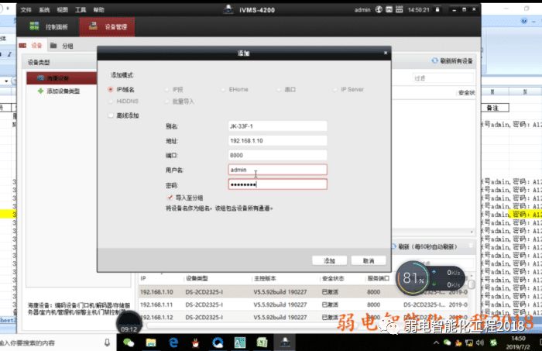Toggle the 导入至分组 checkbox
The height and width of the screenshot is (351, 542).
[170, 198]
